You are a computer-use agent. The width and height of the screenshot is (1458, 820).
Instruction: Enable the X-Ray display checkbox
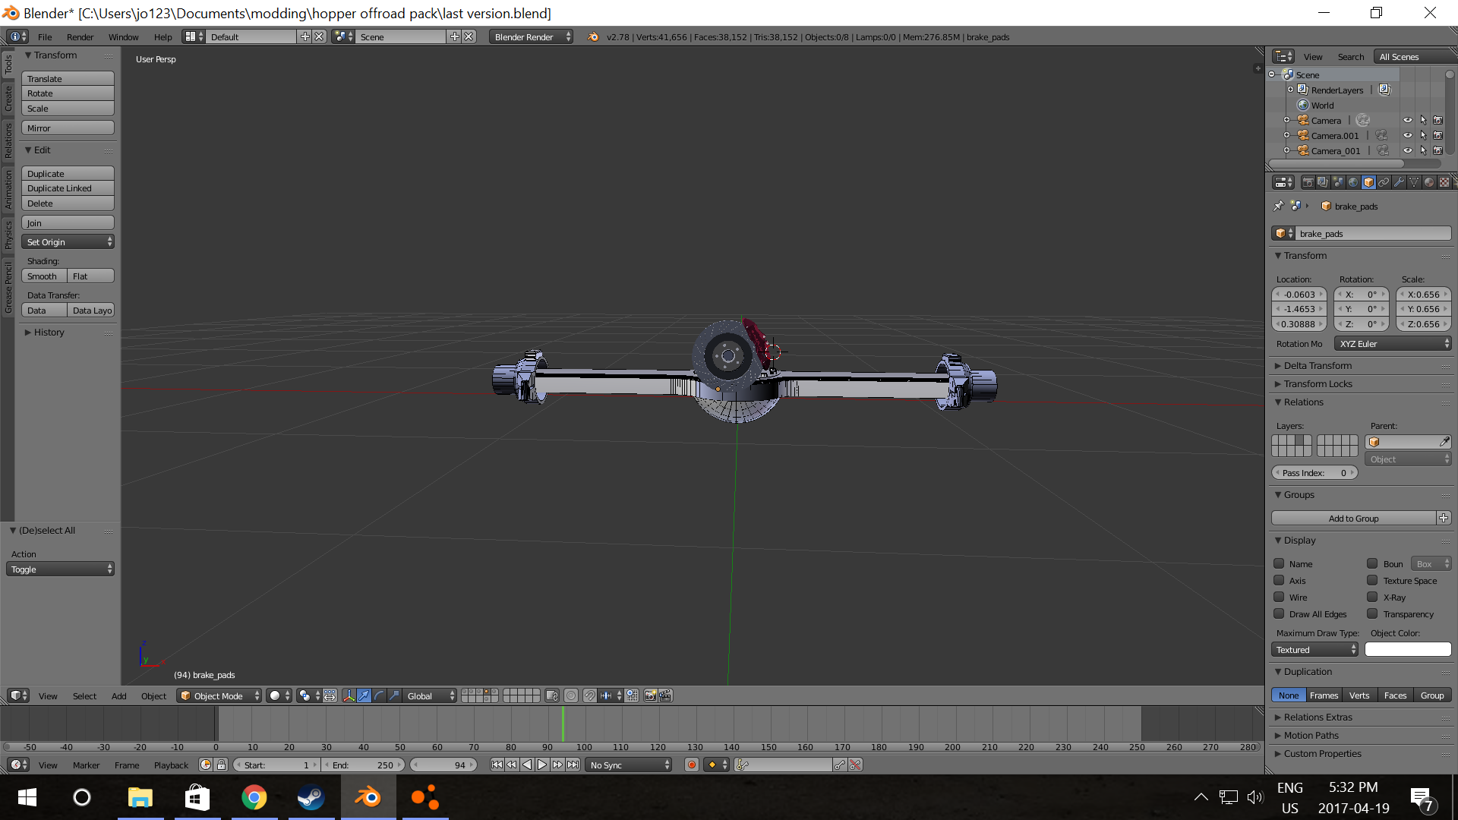[x=1373, y=597]
